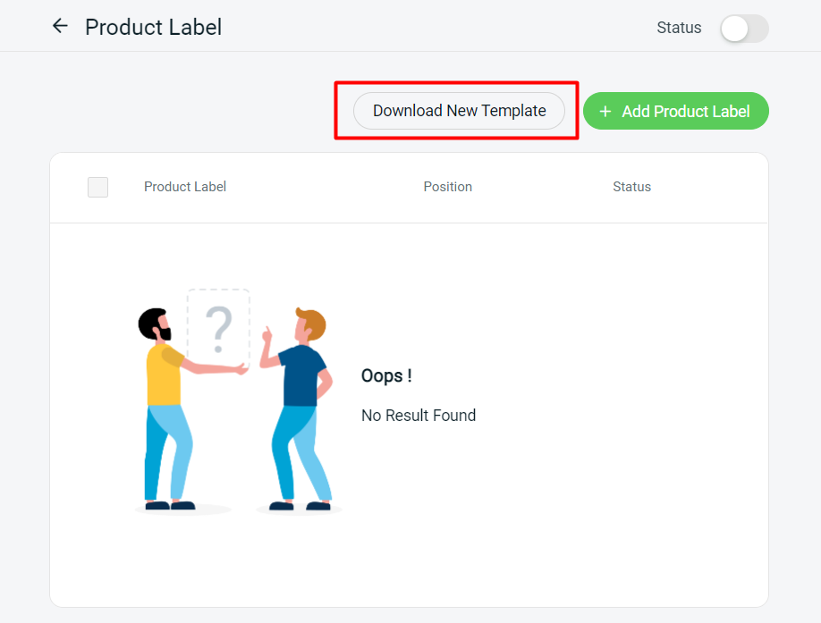Click the question mark placeholder illustration
The height and width of the screenshot is (623, 821).
click(217, 326)
